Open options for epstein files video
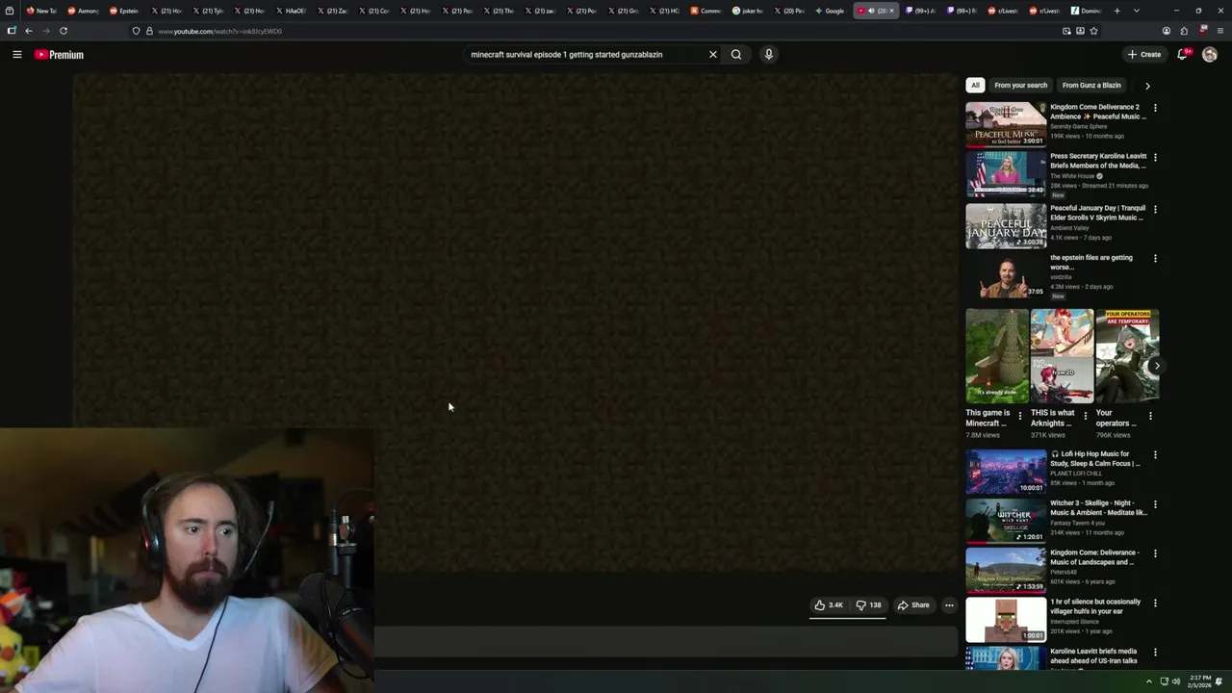1232x693 pixels. (x=1155, y=258)
